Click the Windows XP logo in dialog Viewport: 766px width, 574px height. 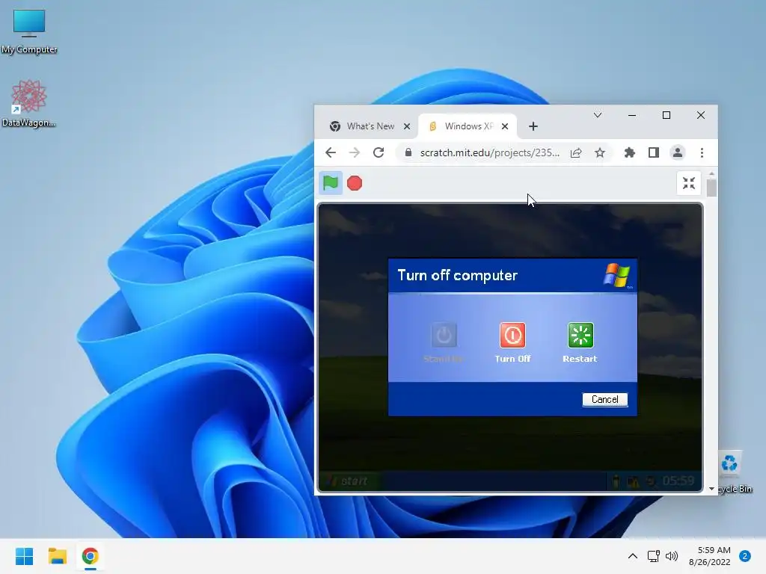tap(617, 275)
